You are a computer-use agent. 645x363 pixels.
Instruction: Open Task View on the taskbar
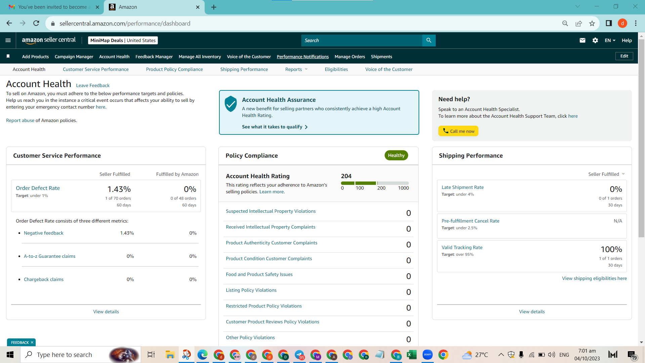[x=151, y=355]
